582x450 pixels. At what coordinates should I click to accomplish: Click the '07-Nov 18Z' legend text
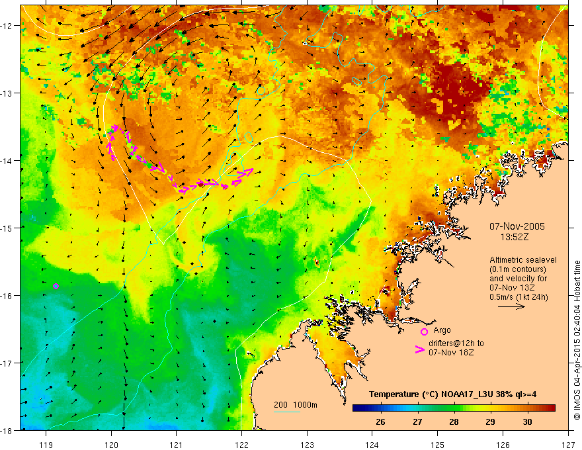click(451, 352)
